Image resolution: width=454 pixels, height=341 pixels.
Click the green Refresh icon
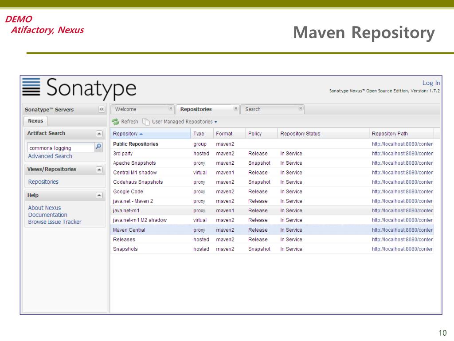pos(116,122)
